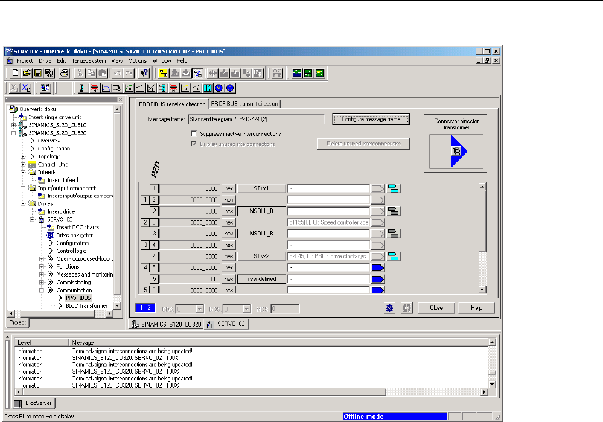603x422 pixels.
Task: Click the first red limit bars toolbar icon
Action: coord(95,88)
